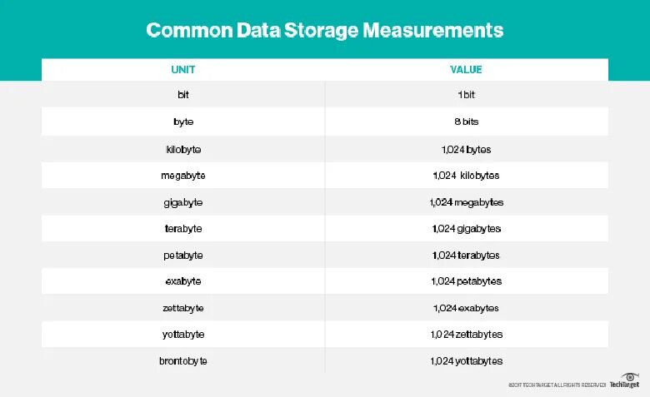Click the brontobyte unit cell
Viewport: 650px width, 397px height.
(183, 361)
